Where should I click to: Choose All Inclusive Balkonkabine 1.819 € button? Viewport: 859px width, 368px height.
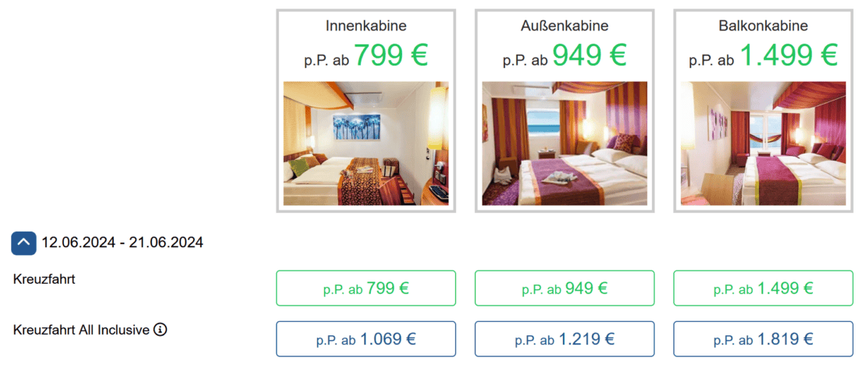(763, 339)
